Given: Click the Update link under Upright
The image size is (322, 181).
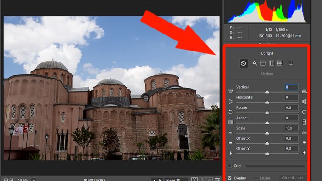Looking at the screenshot, I should 267,74.
